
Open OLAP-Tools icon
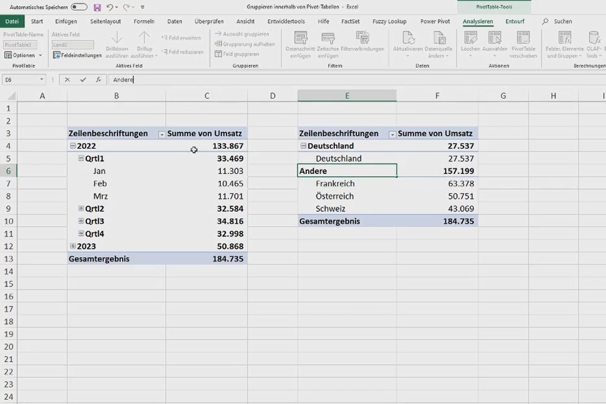594,38
